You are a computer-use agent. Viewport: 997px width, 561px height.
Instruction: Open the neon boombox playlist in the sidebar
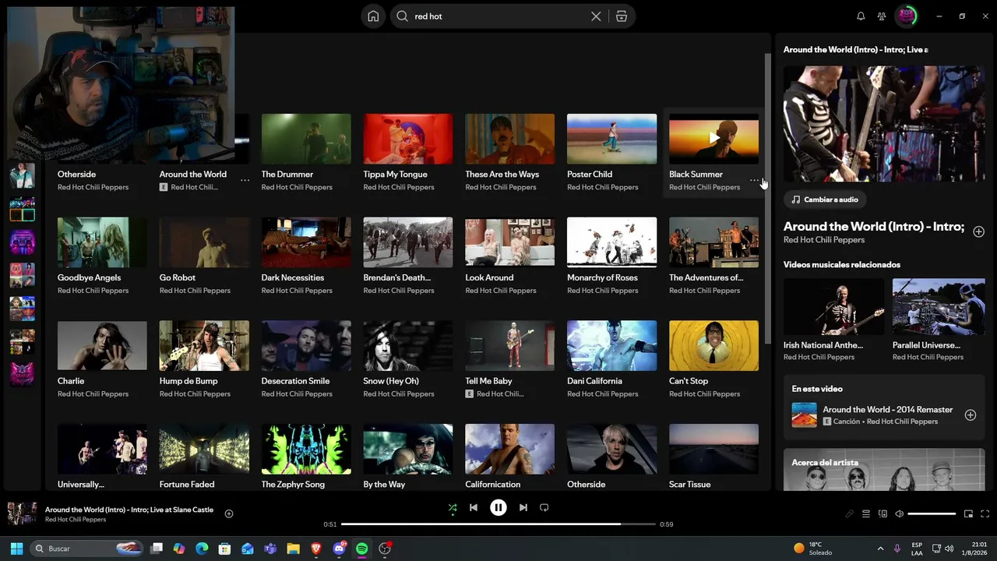tap(22, 242)
